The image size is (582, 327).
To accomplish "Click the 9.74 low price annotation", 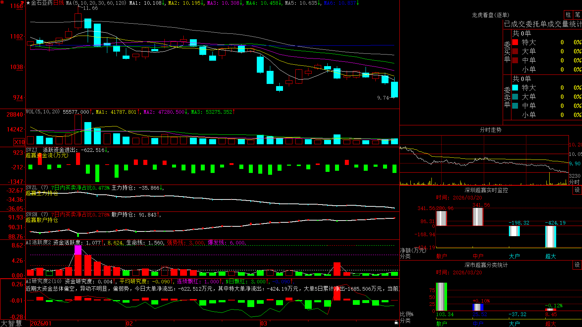I will [383, 98].
